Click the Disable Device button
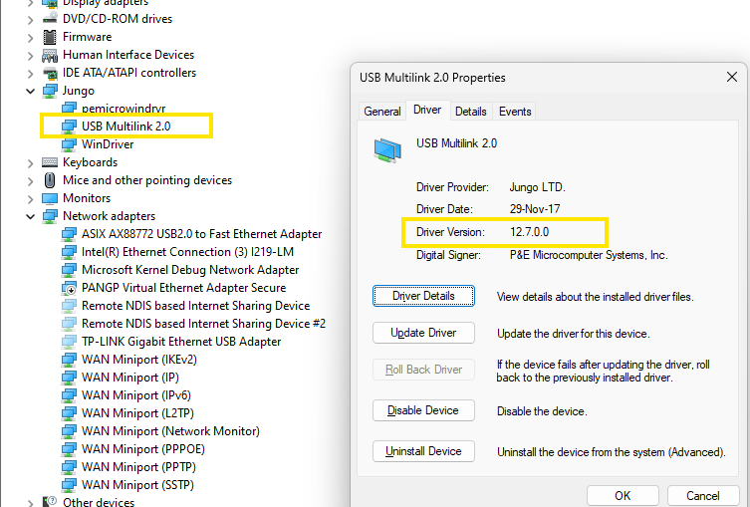The image size is (750, 507). click(423, 410)
